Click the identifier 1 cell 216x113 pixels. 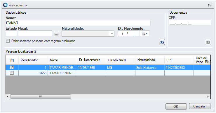tap(33, 67)
